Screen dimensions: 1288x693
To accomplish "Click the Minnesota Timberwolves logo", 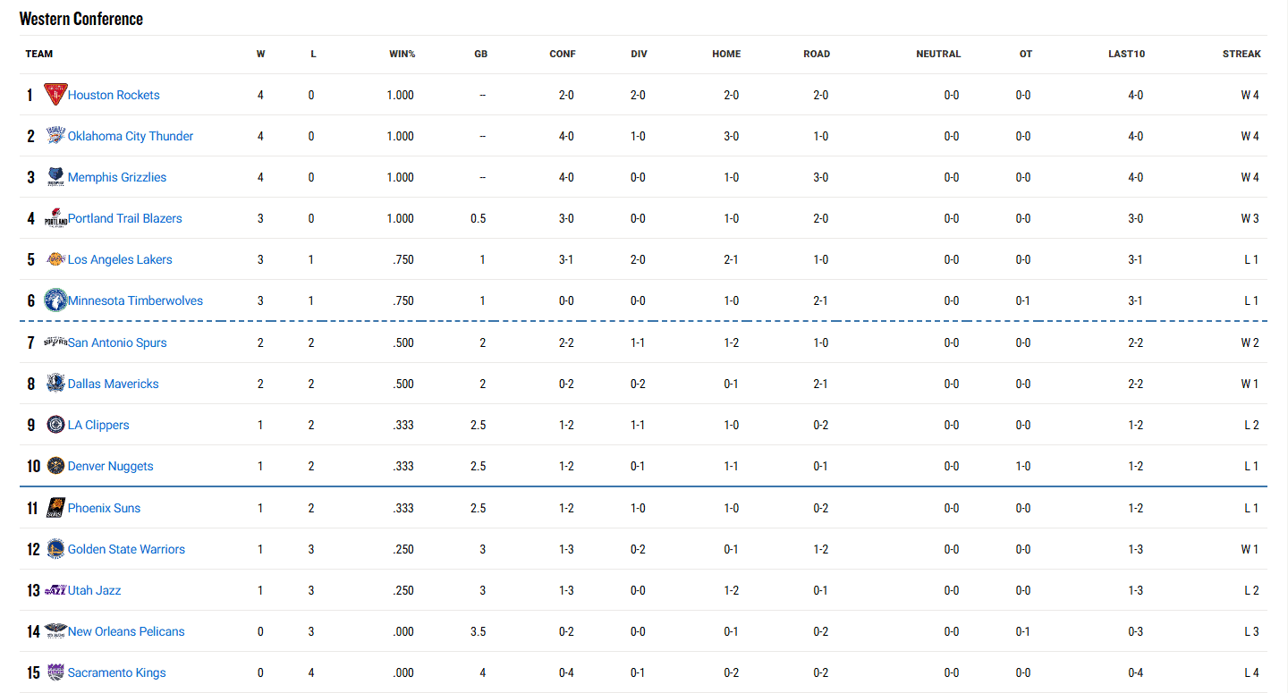I will tap(55, 300).
